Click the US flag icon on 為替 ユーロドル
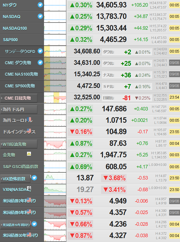180x242 pixels. pyautogui.click(x=29, y=119)
